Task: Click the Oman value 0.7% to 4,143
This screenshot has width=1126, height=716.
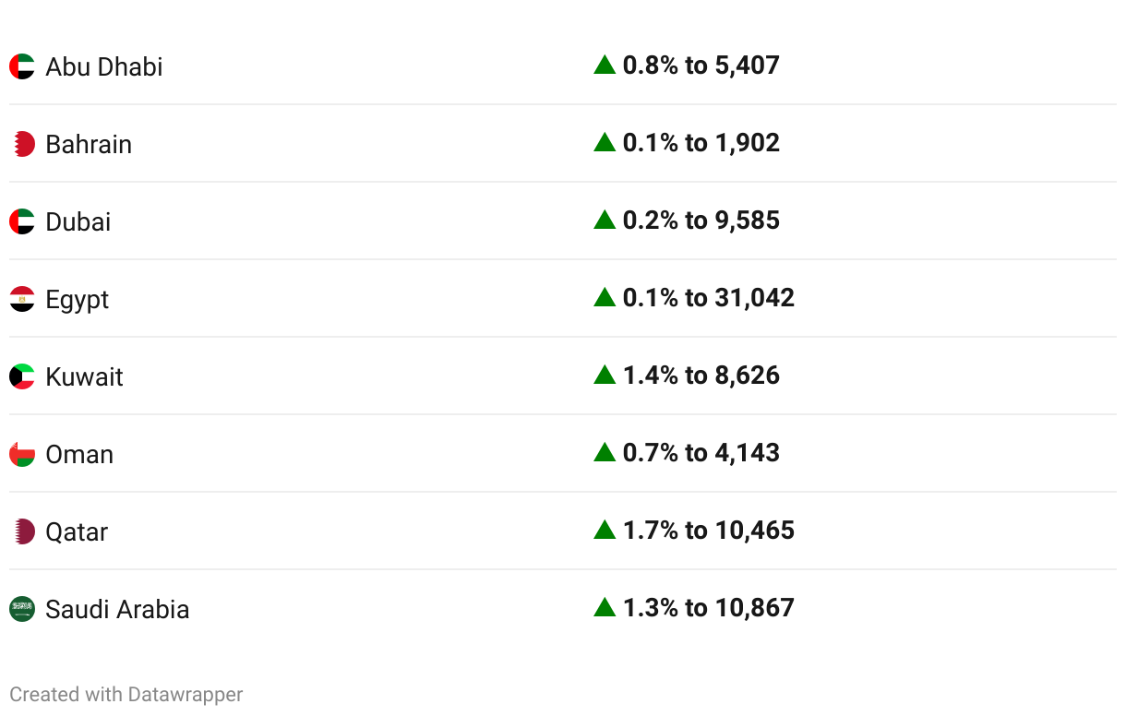Action: pyautogui.click(x=701, y=453)
